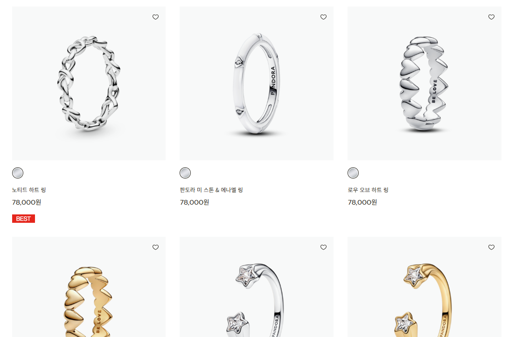The image size is (522, 337).
Task: Click the red BEST badge
Action: 24,219
